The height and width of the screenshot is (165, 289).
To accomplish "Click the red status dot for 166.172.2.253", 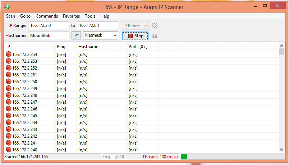I will point(9,61).
